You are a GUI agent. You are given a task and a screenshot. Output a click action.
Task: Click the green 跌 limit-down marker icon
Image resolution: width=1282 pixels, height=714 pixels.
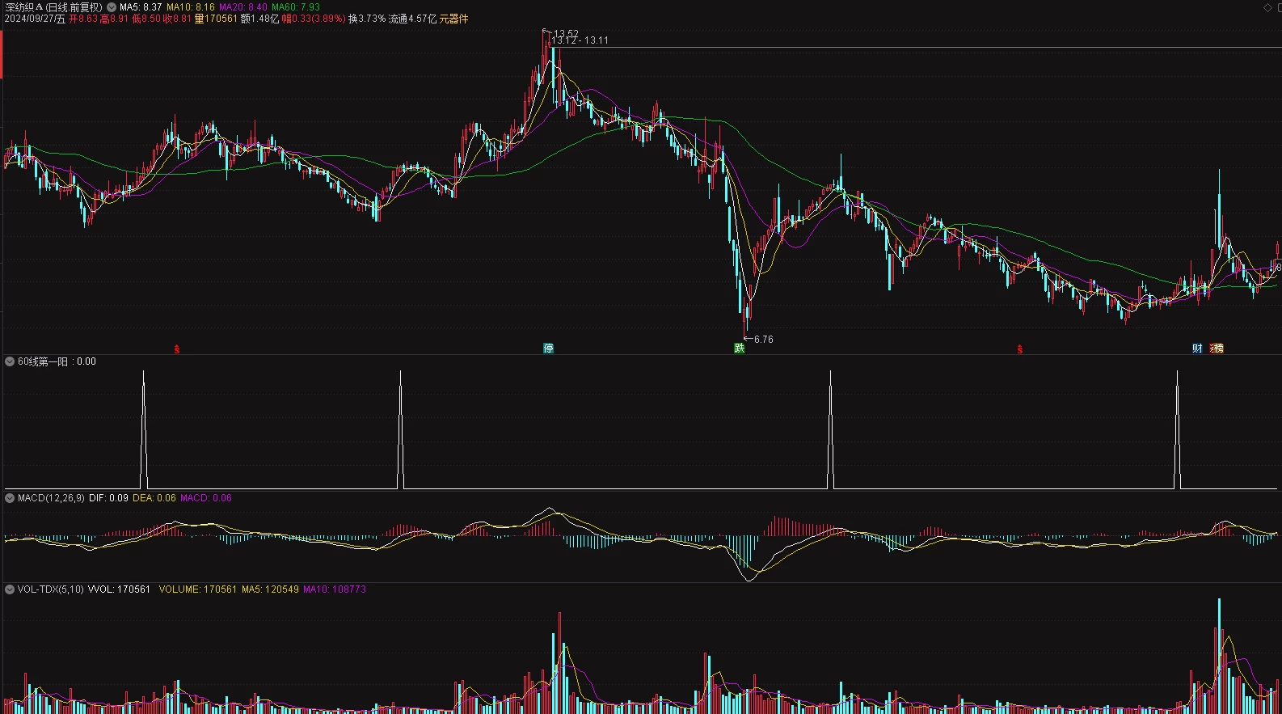click(739, 349)
